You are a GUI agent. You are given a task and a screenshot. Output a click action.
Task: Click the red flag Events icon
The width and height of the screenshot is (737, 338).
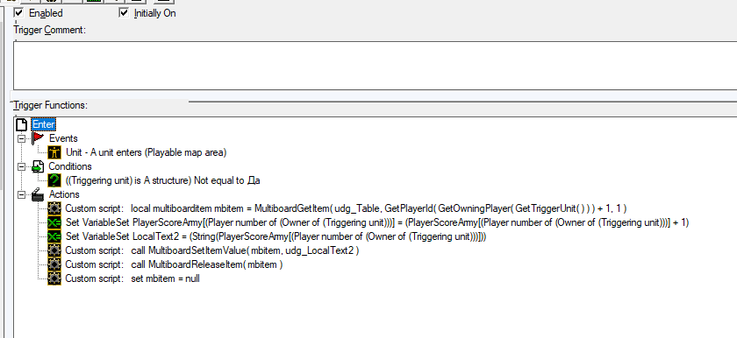(38, 138)
